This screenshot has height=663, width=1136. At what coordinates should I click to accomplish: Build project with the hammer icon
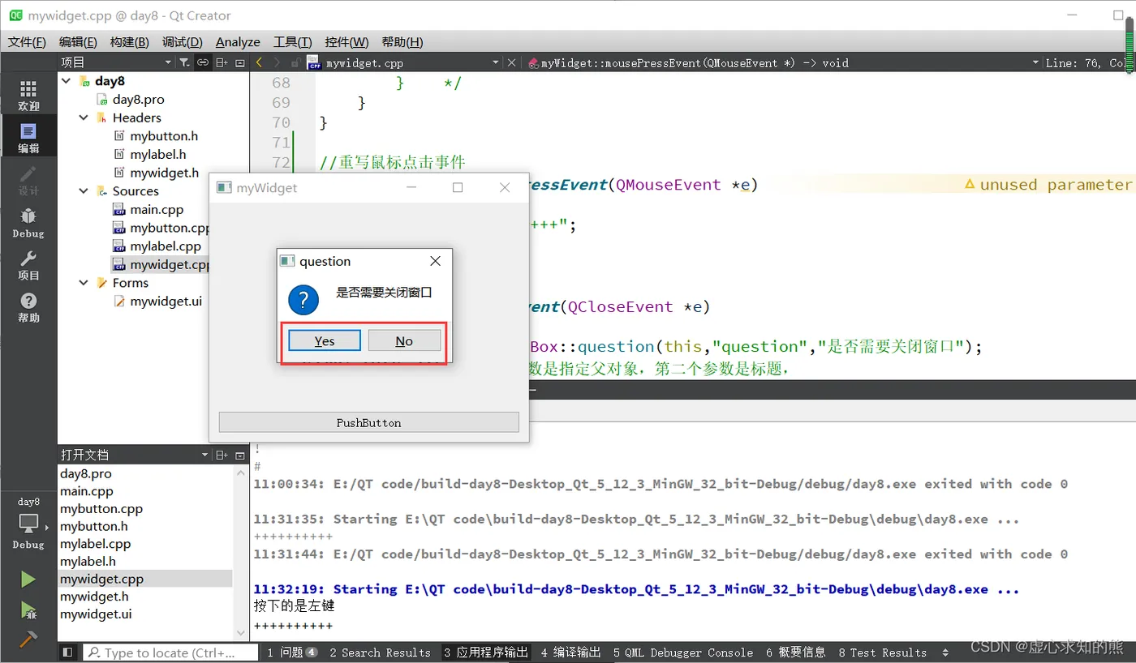[28, 639]
